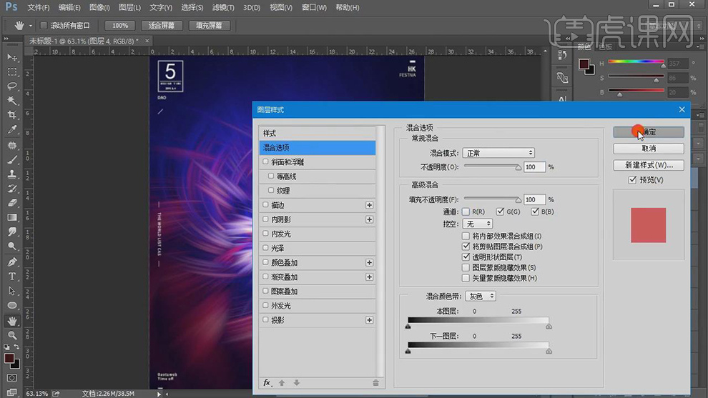
Task: Select the Move tool in the toolbar
Action: (12, 57)
